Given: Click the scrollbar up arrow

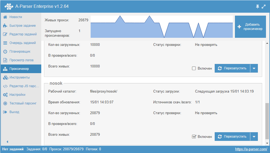Looking at the screenshot, I should (267, 43).
